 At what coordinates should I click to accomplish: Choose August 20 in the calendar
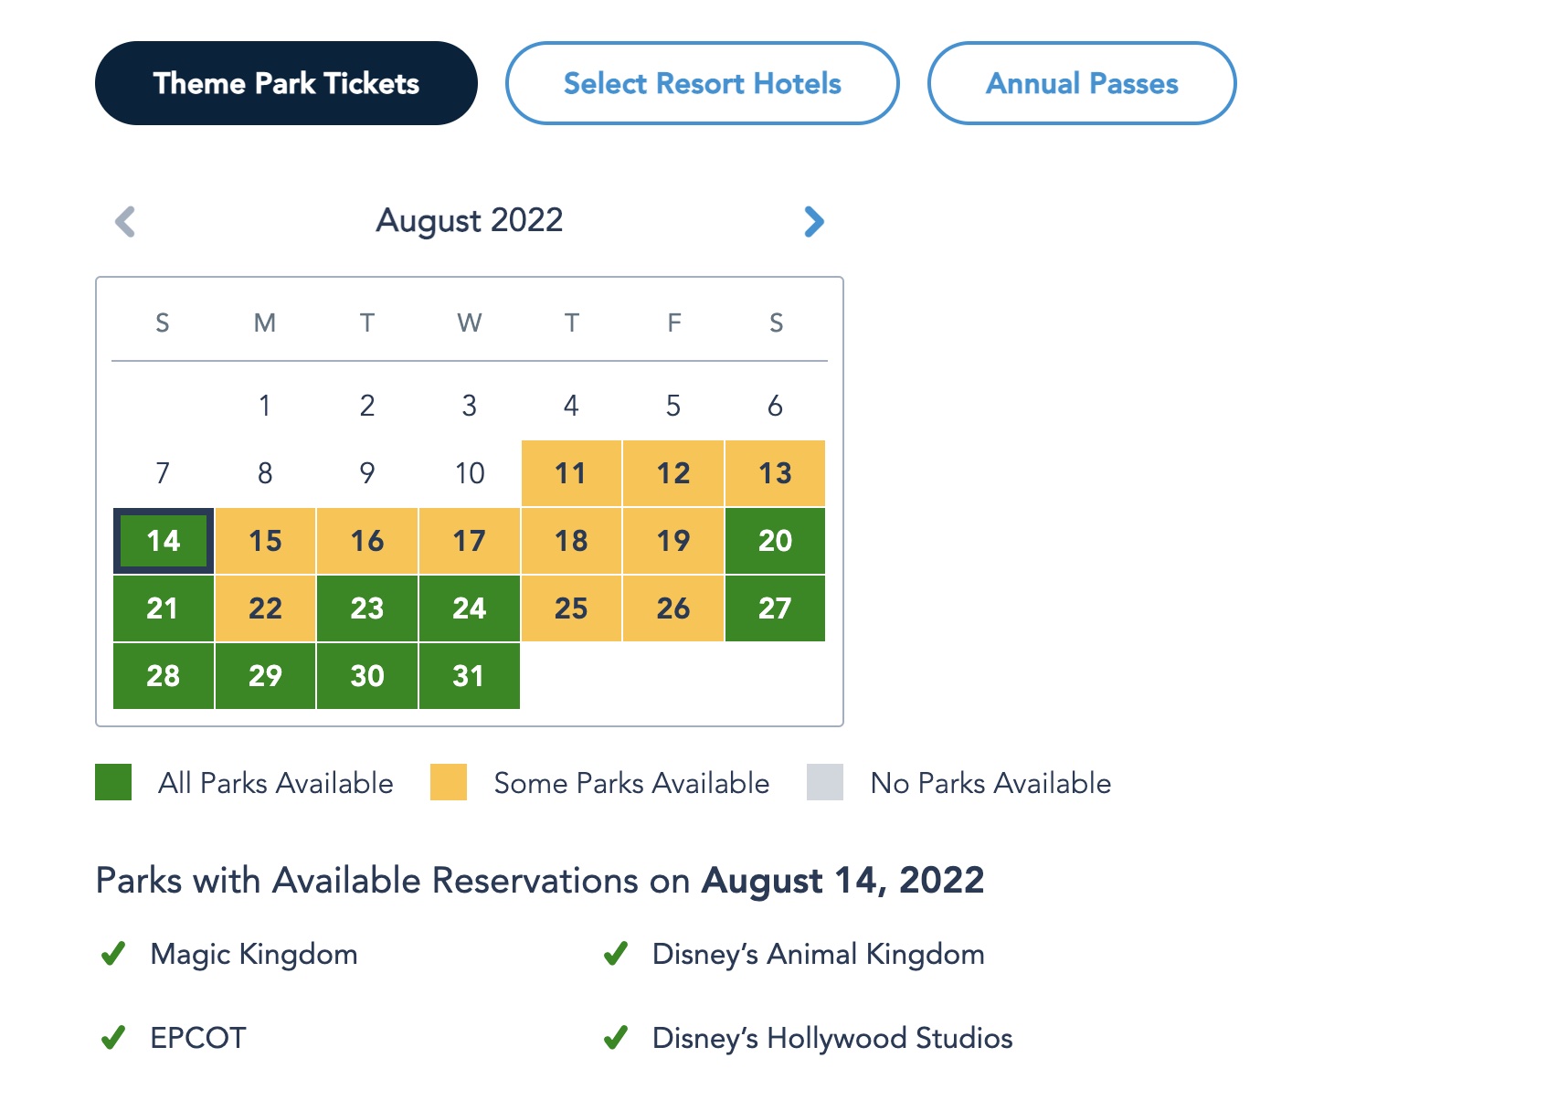[x=775, y=541]
